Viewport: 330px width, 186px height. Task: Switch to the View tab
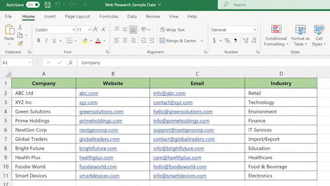click(174, 16)
